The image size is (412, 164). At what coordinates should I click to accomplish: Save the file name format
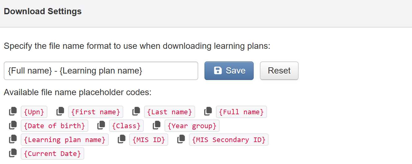[x=229, y=71]
